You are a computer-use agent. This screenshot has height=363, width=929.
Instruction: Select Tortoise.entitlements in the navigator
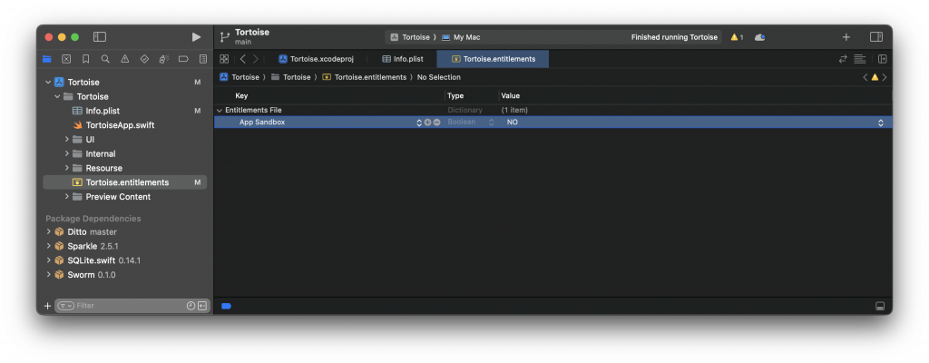point(124,182)
